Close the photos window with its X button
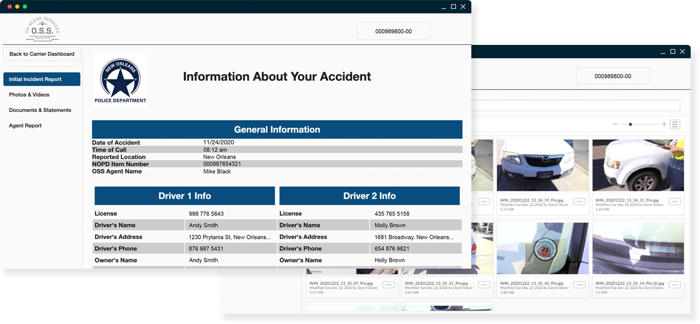This screenshot has width=700, height=324. [x=682, y=51]
